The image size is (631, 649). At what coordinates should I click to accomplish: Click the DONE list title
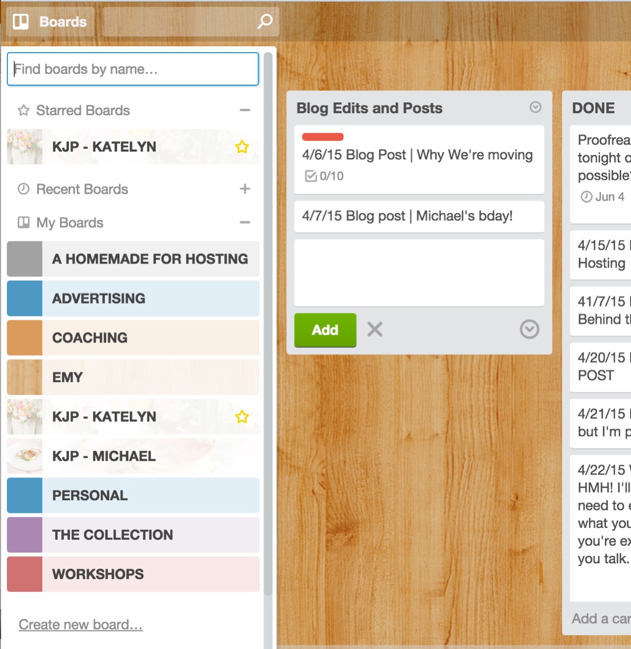[x=593, y=108]
